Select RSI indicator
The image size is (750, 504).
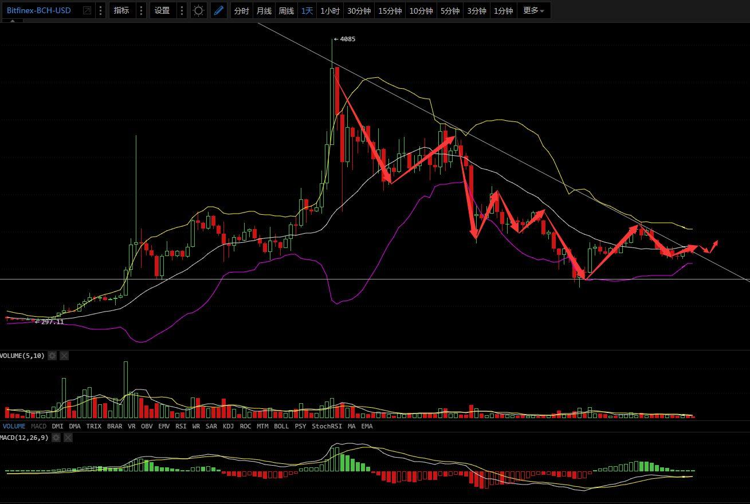(x=181, y=426)
